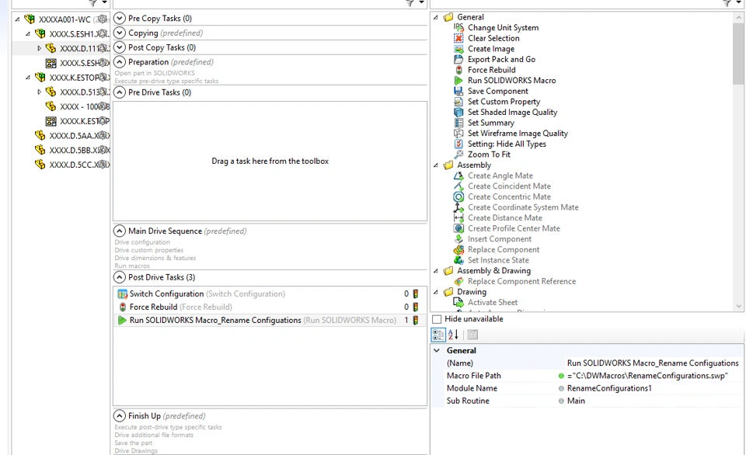
Task: Collapse the Main Drive Sequence section
Action: point(120,231)
